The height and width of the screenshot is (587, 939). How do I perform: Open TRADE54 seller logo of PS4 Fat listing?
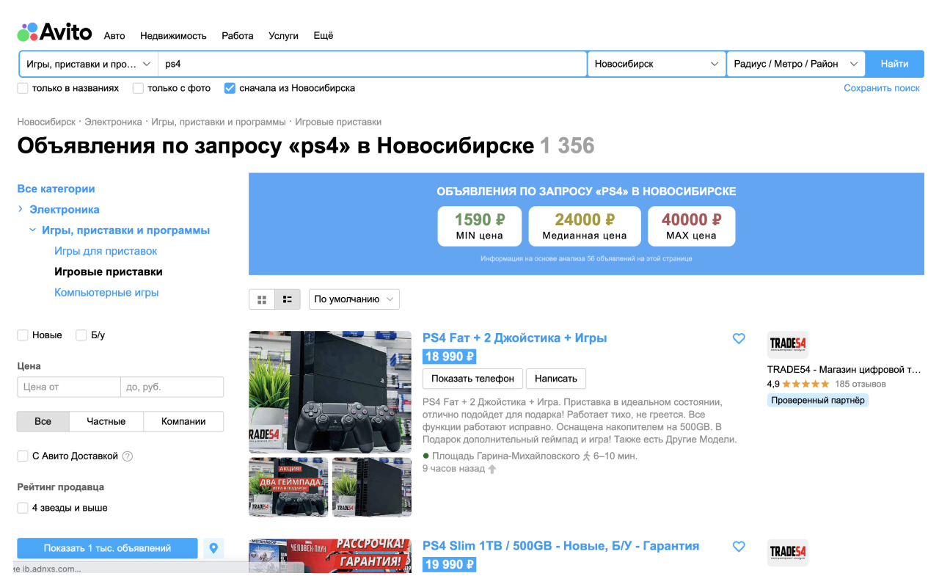click(x=788, y=345)
